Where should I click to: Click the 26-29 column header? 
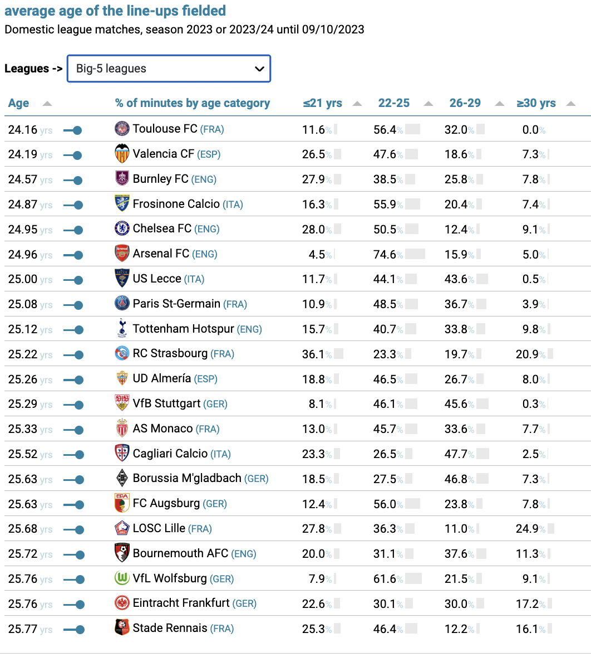[x=465, y=103]
